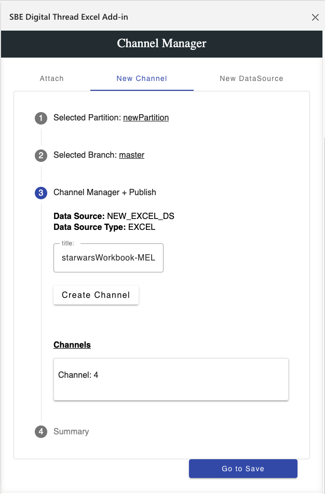The image size is (325, 494).
Task: Select the New Channel tab
Action: click(142, 78)
